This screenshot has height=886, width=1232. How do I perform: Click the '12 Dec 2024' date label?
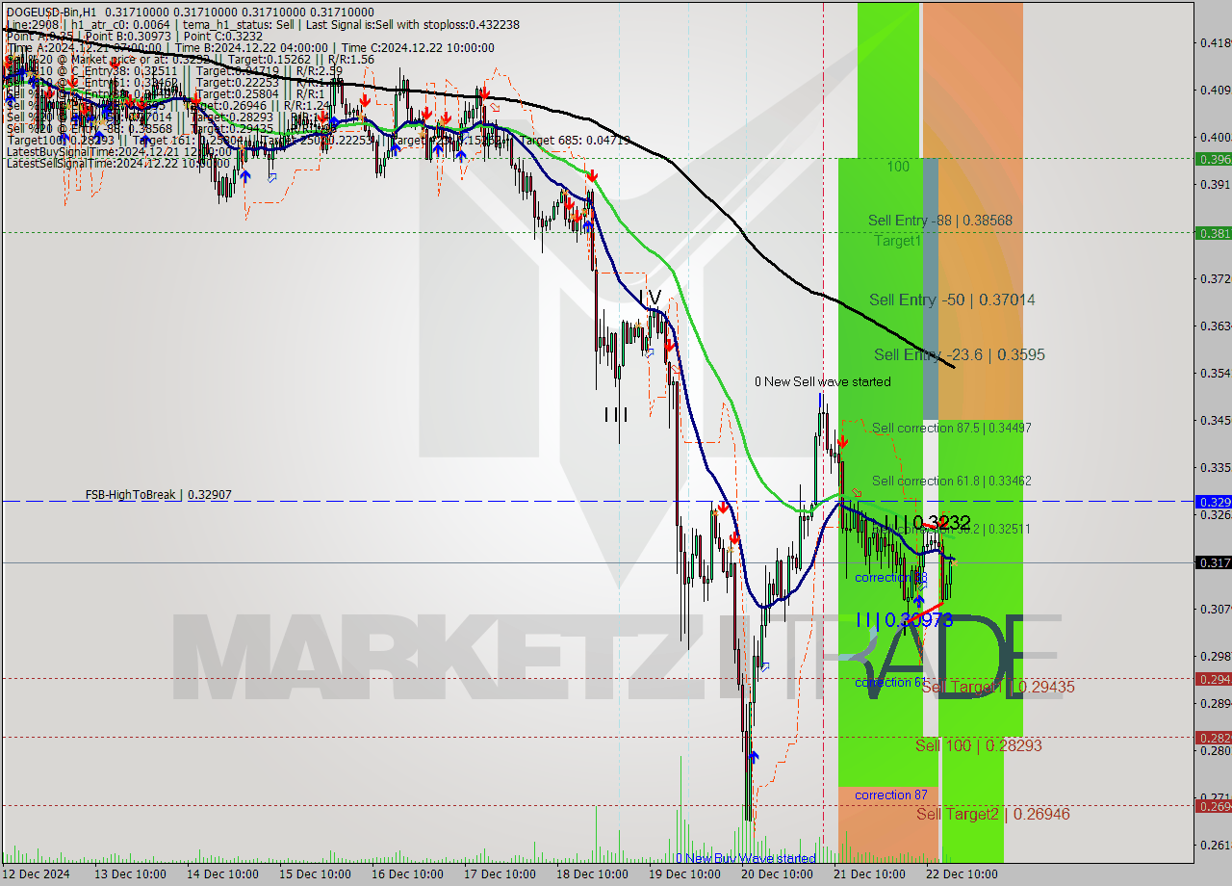click(37, 873)
